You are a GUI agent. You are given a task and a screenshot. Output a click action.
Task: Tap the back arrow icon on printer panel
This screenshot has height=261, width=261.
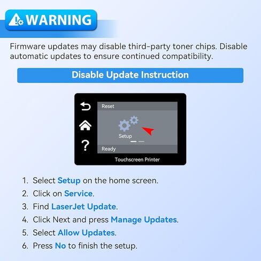point(86,106)
